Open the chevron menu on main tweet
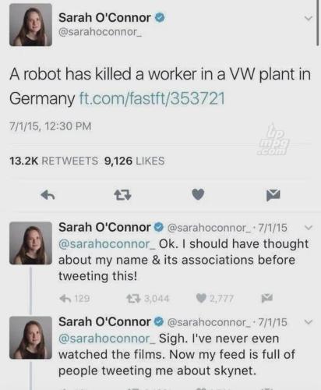The image size is (321, 390). [x=308, y=18]
